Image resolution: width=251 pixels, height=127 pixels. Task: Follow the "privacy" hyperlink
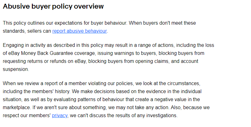point(59,115)
